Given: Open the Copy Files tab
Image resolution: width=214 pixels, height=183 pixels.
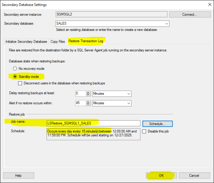Looking at the screenshot, I should (58, 41).
